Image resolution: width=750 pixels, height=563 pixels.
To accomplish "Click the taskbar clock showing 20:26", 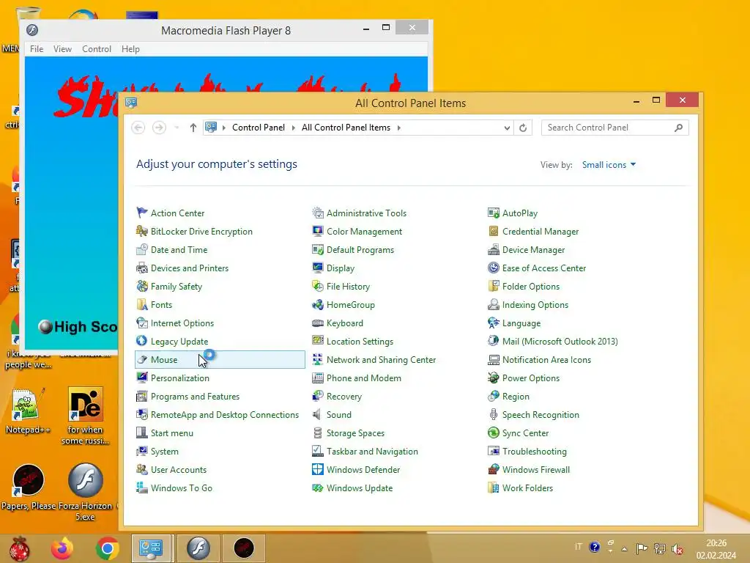I will click(x=716, y=549).
